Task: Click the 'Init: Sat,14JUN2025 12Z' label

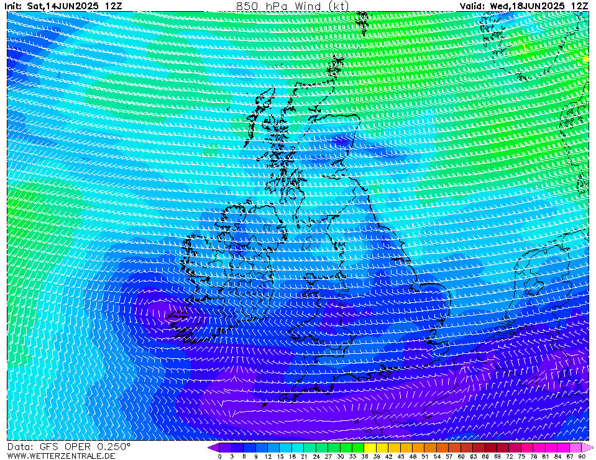Action: 63,6
